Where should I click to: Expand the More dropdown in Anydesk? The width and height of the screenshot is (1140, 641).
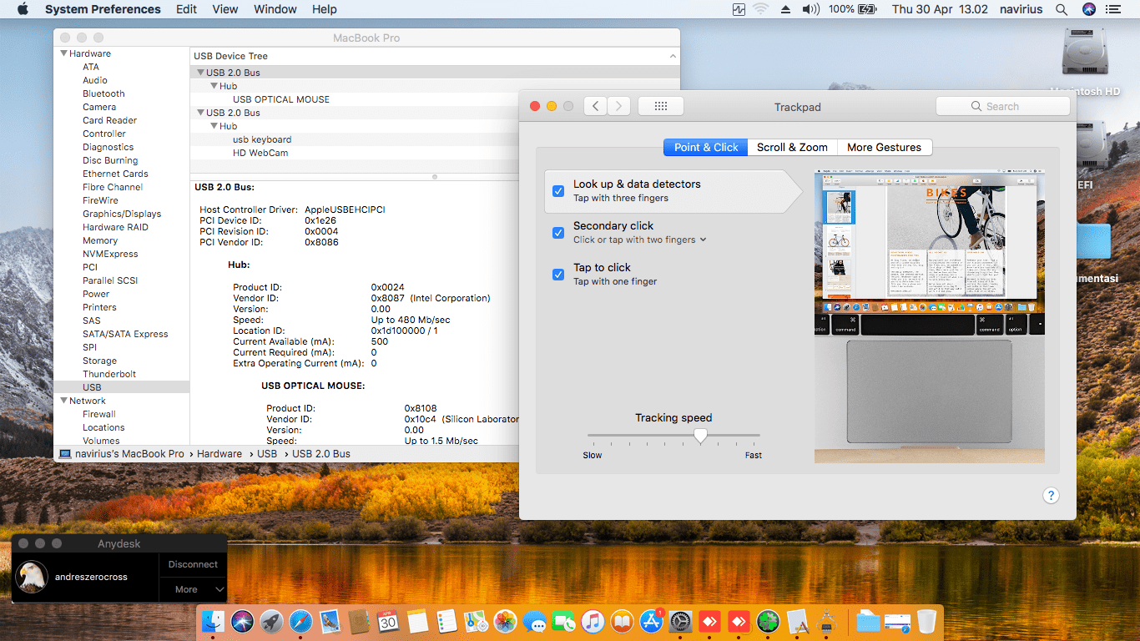[194, 589]
